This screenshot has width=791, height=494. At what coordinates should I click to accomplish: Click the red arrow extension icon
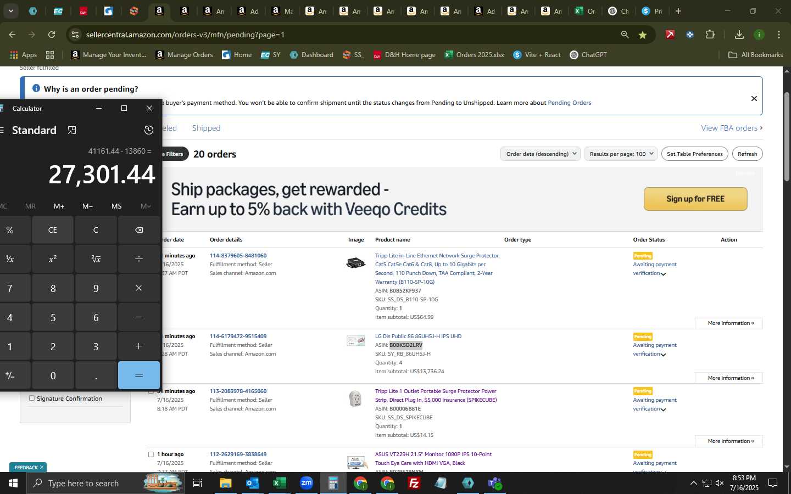[670, 35]
